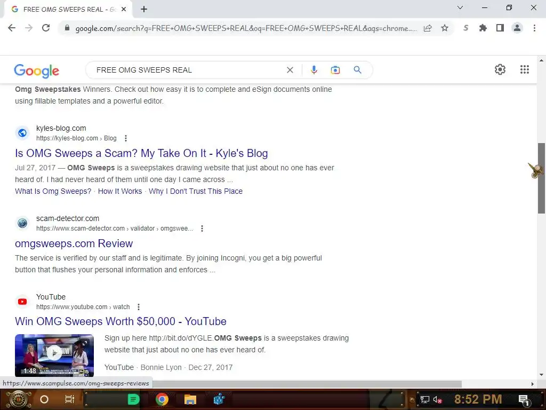Open Google quick settings gear
This screenshot has width=546, height=410.
[x=500, y=69]
